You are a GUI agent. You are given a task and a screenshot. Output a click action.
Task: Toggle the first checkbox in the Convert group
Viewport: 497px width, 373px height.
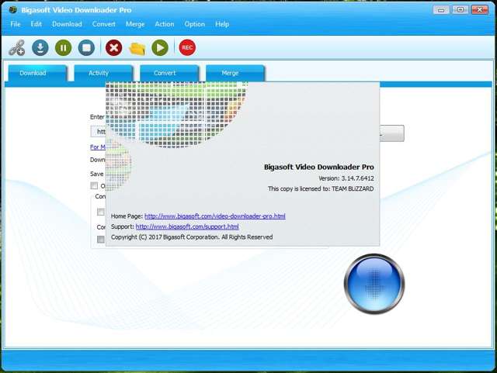coord(101,212)
